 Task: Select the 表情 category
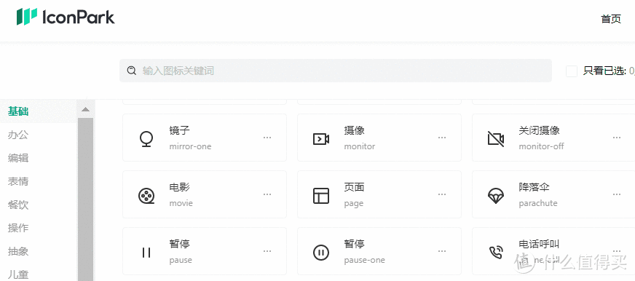pos(18,181)
